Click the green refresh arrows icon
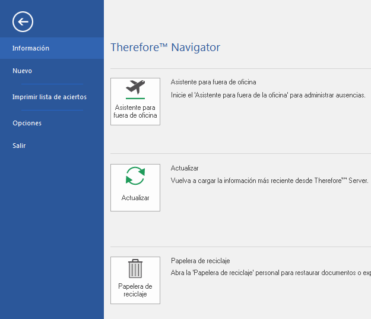This screenshot has height=319, width=371. click(x=135, y=176)
